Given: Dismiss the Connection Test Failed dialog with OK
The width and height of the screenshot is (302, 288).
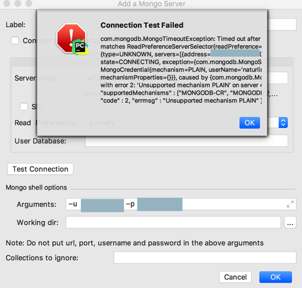Looking at the screenshot, I should tap(250, 122).
